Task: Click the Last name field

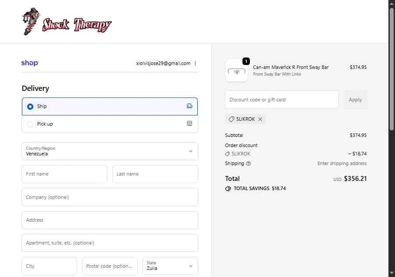Action: coord(155,174)
